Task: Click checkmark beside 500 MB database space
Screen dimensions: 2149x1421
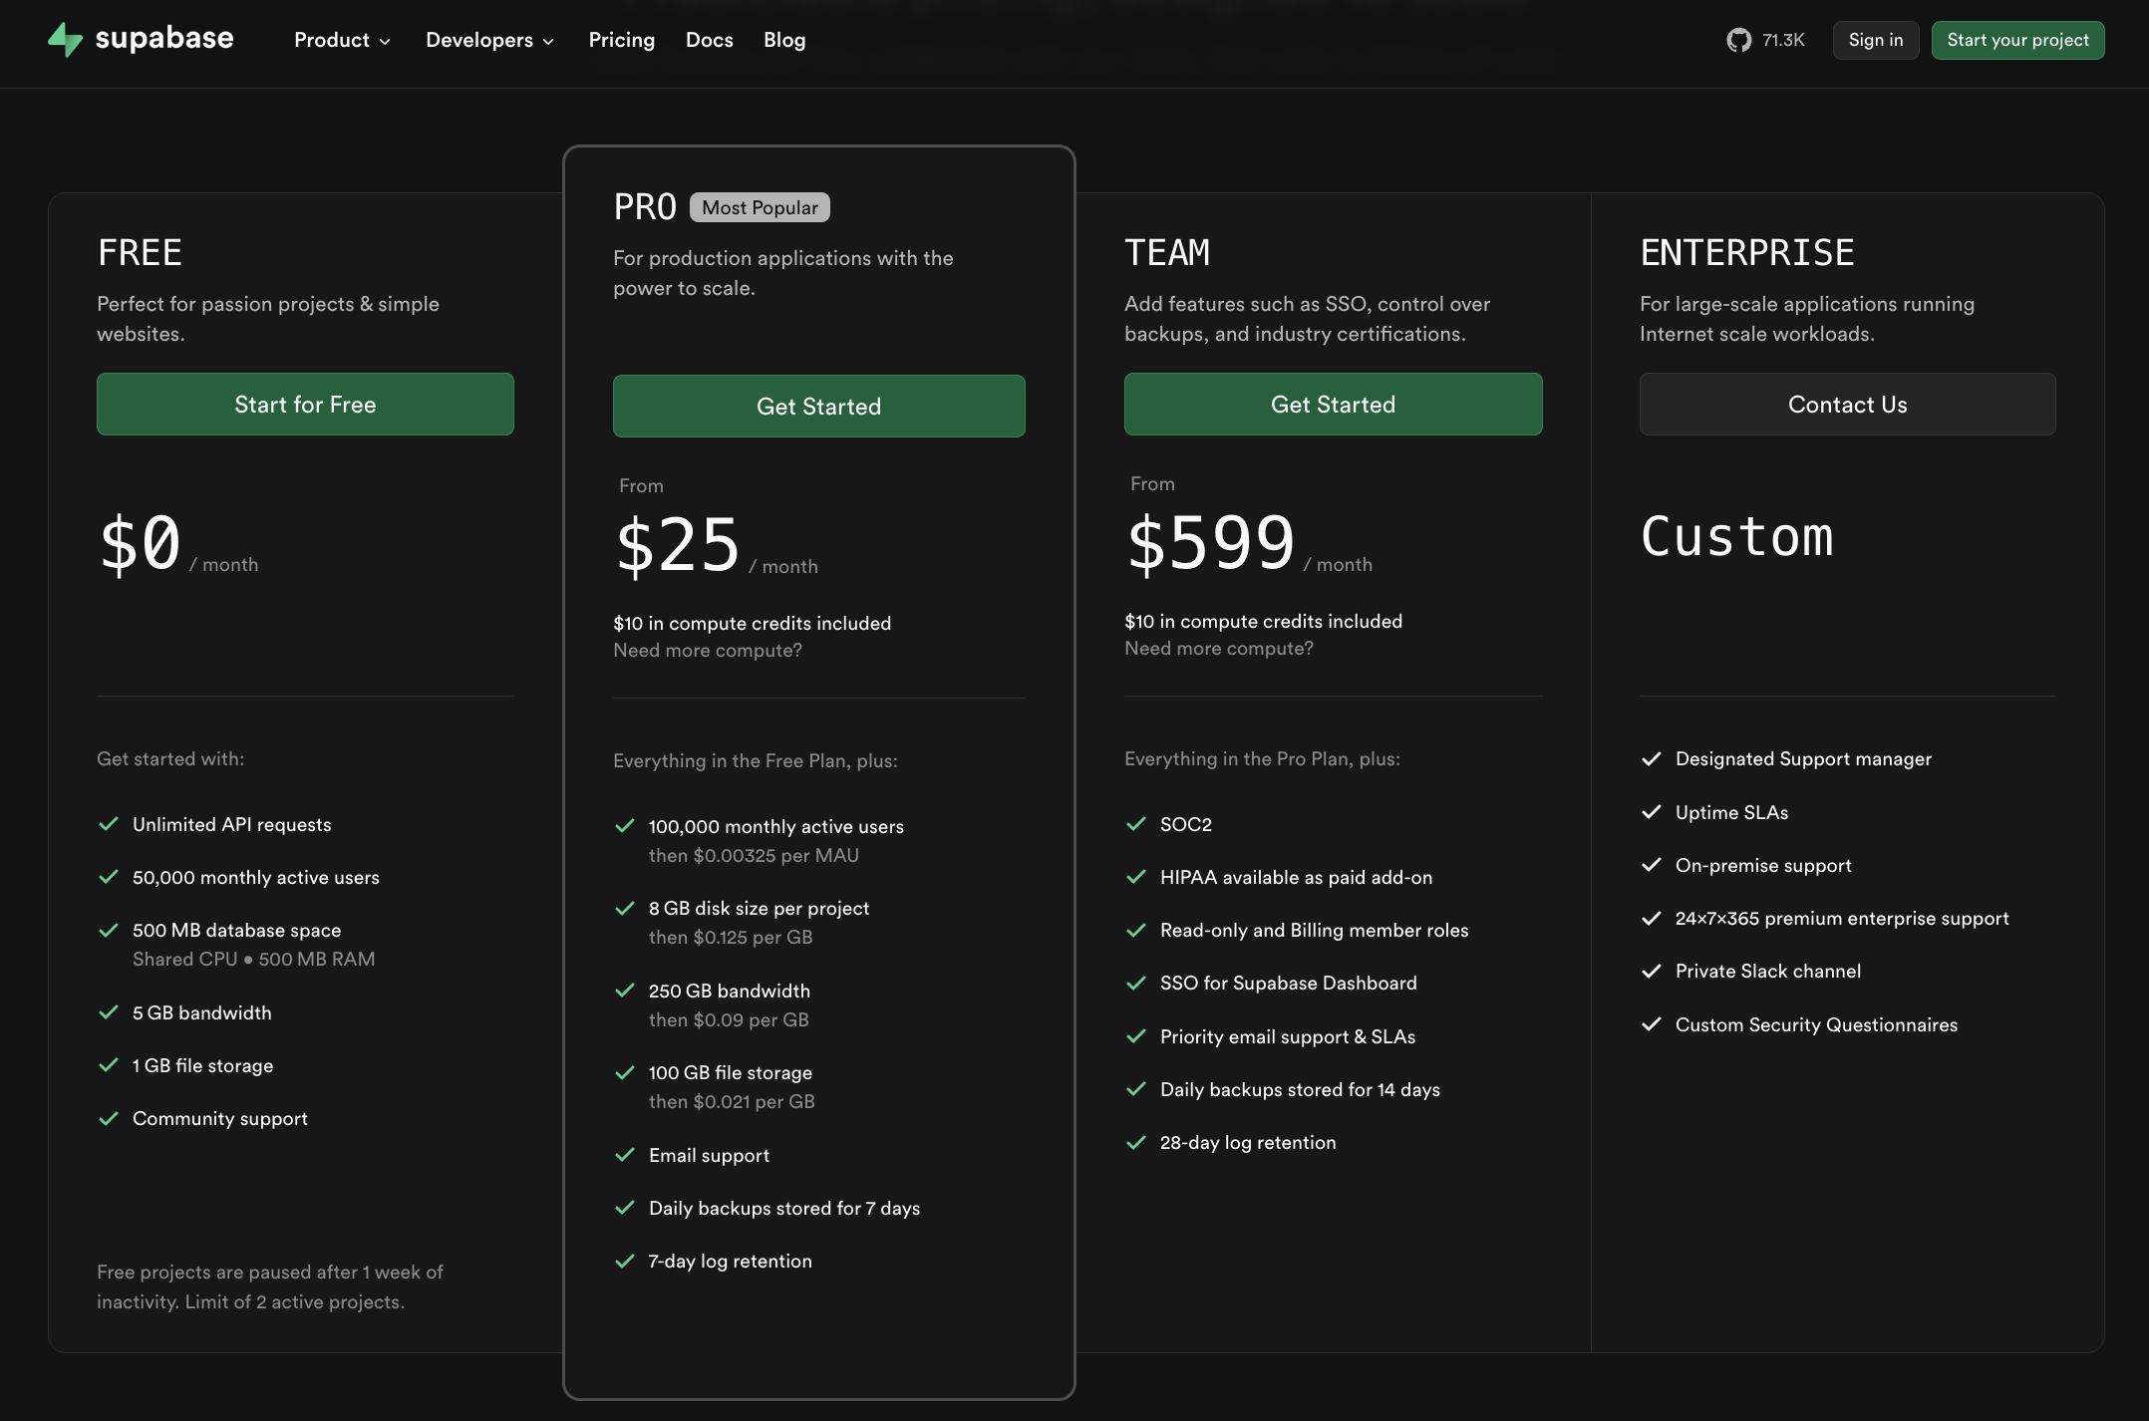Action: (109, 930)
